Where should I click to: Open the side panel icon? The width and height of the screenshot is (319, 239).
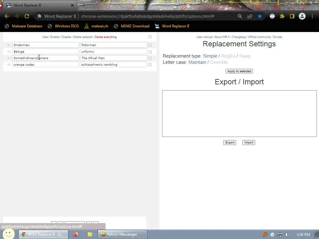click(292, 16)
